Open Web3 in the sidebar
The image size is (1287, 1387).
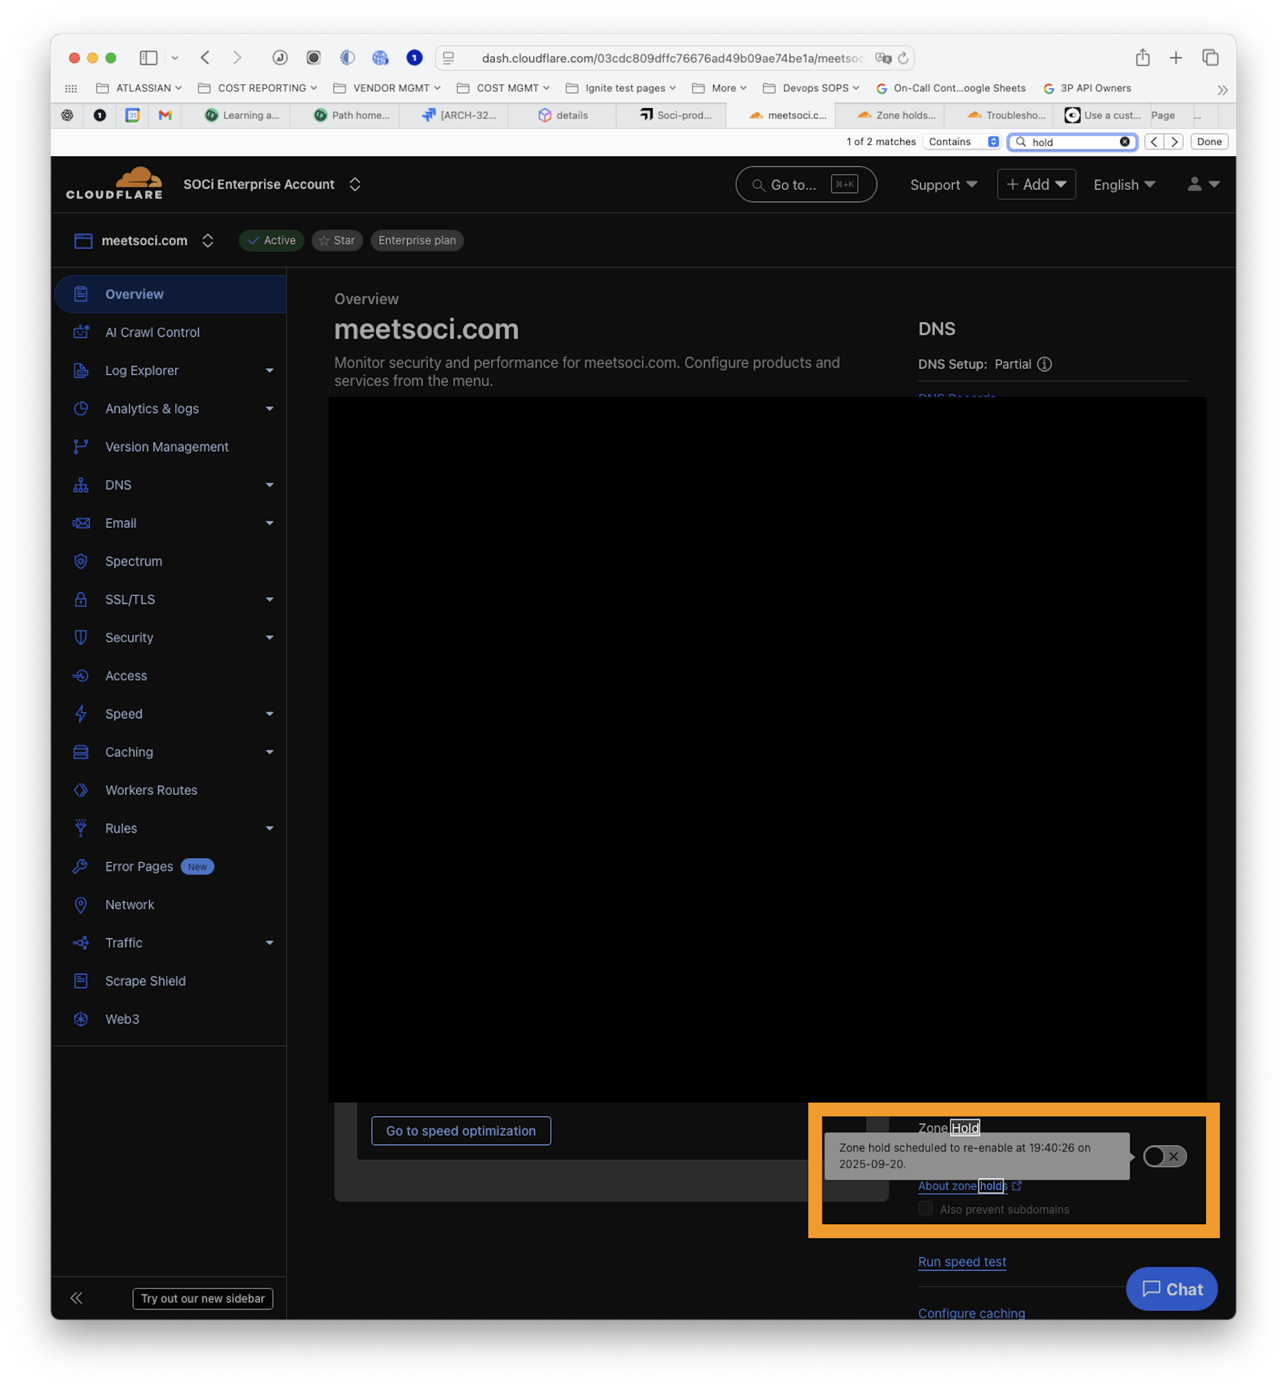pyautogui.click(x=122, y=1019)
